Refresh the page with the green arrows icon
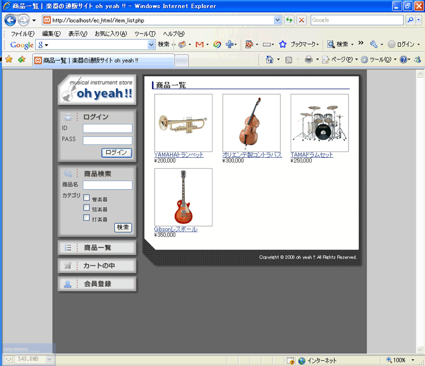425x366 pixels. tap(289, 20)
